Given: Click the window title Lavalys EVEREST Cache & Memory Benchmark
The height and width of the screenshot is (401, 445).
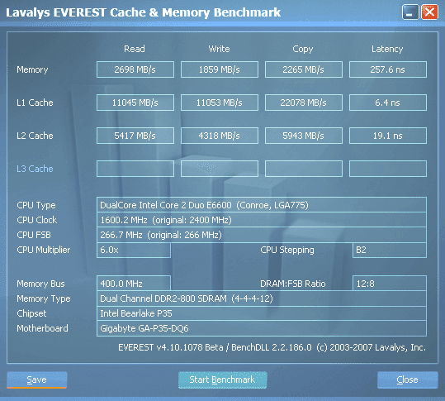Looking at the screenshot, I should pos(144,12).
